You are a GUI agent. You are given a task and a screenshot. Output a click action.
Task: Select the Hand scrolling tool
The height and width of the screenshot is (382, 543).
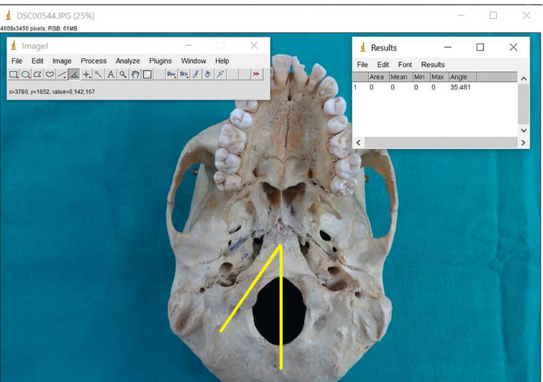click(135, 74)
